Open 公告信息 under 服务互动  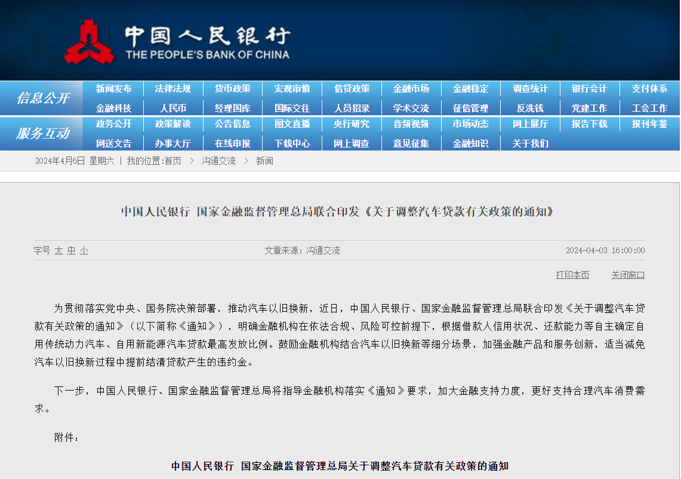point(232,124)
